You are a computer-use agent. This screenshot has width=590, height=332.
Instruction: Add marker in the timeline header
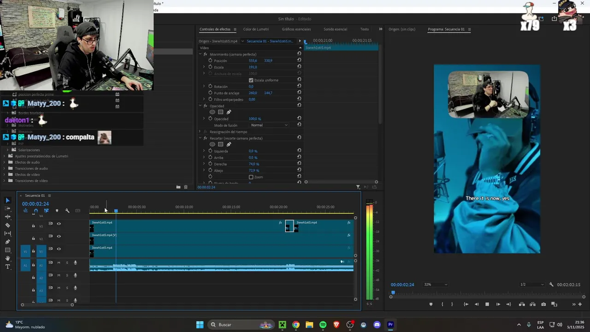57,211
